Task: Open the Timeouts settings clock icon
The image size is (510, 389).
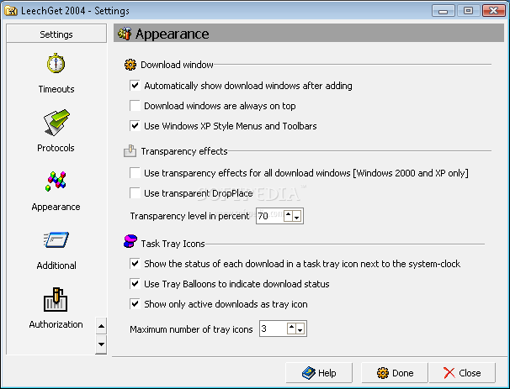Action: [56, 63]
